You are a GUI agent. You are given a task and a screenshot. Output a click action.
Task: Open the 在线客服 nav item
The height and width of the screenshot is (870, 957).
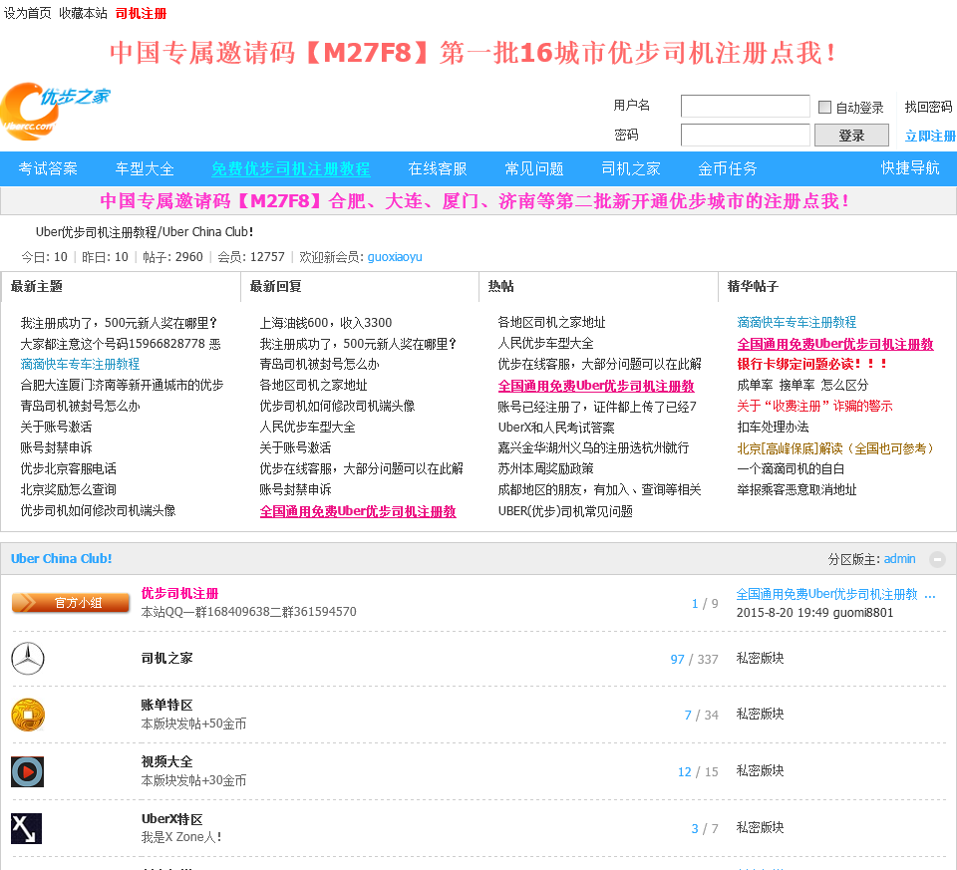tap(438, 169)
